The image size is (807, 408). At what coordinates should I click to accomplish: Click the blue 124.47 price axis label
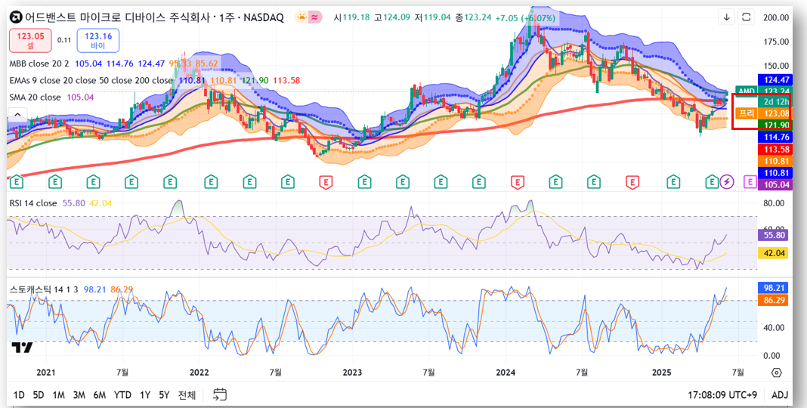point(775,80)
